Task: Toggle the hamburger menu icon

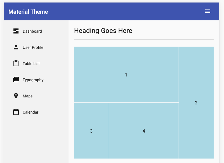Action: click(x=208, y=11)
